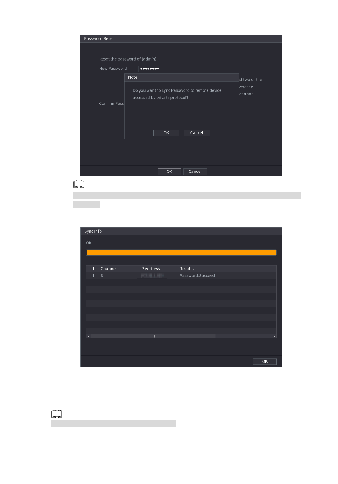Click the note book icon near page bottom

(x=57, y=414)
